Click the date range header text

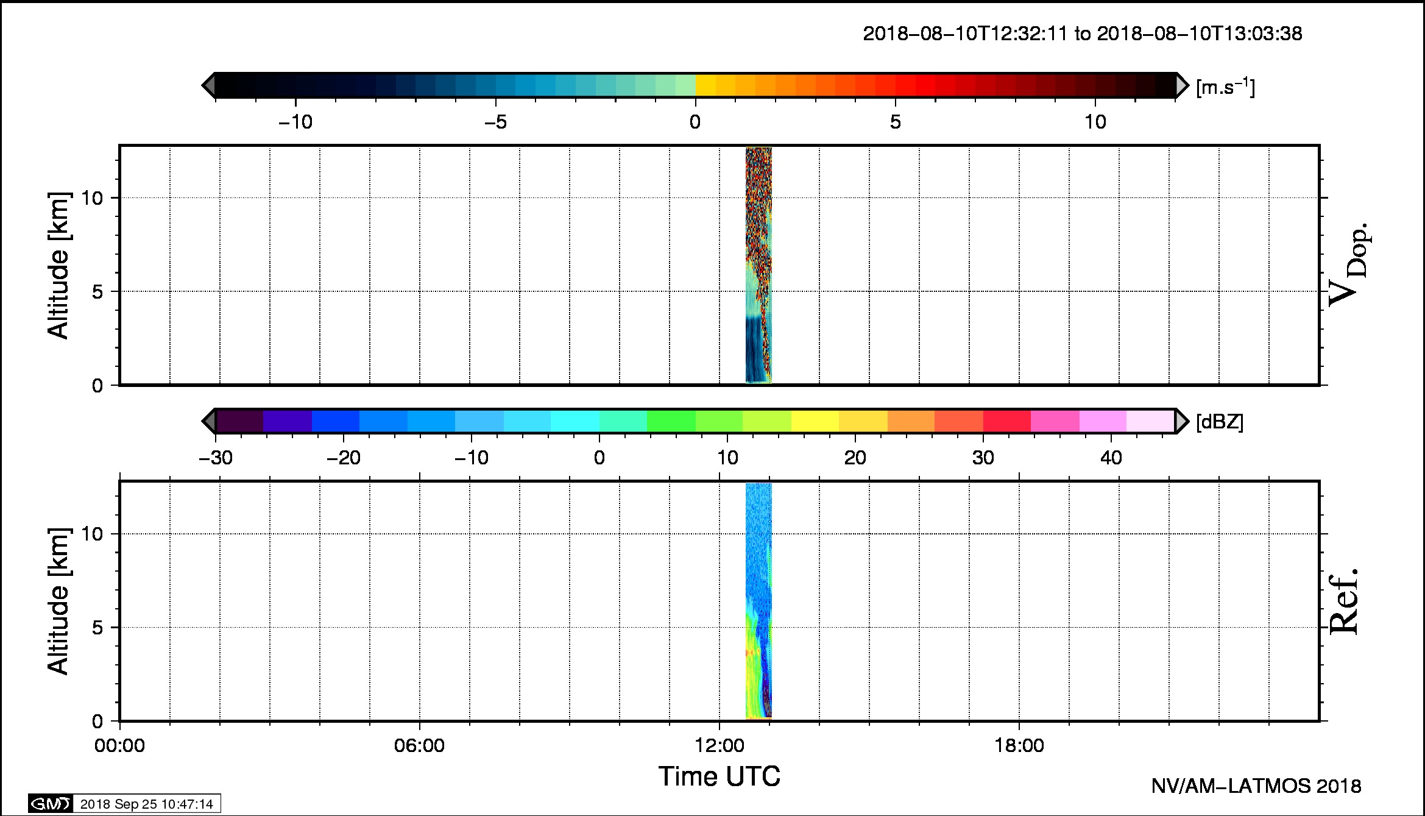[1082, 34]
